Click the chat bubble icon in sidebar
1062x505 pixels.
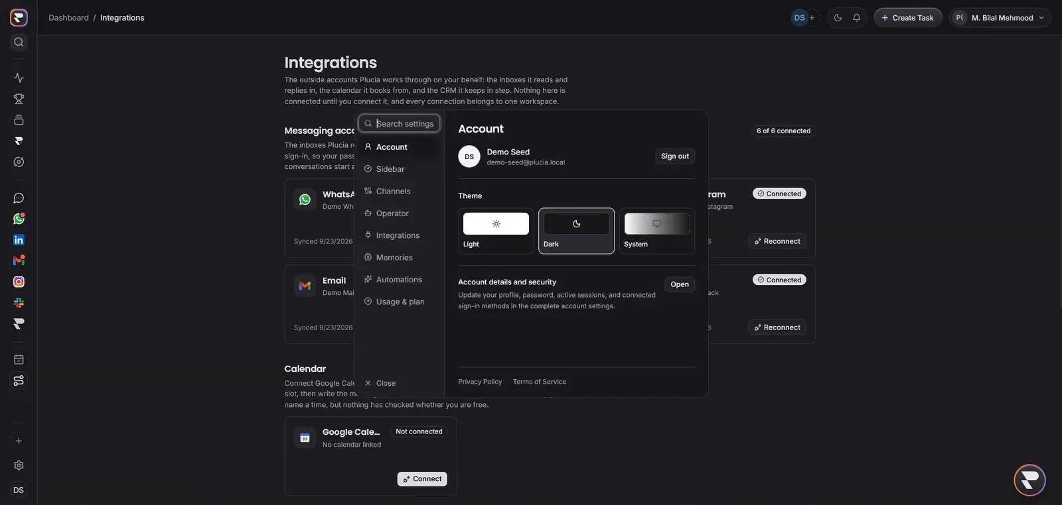[x=19, y=197]
